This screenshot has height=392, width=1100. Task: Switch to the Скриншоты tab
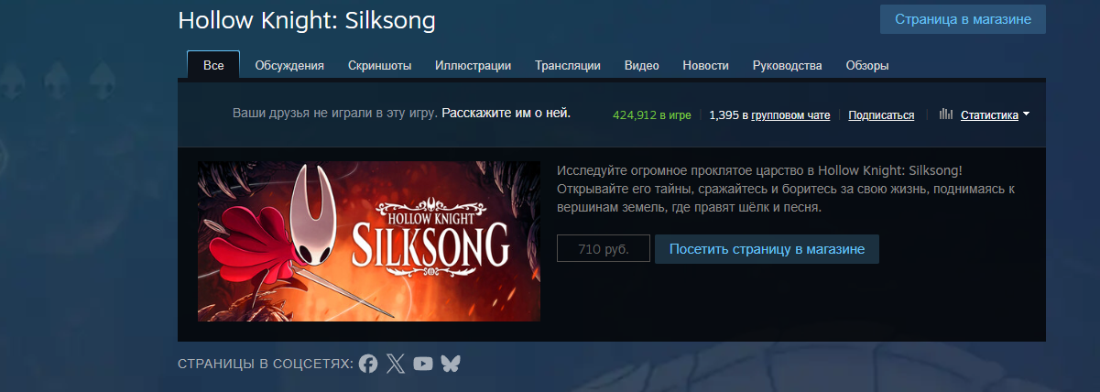pos(379,65)
